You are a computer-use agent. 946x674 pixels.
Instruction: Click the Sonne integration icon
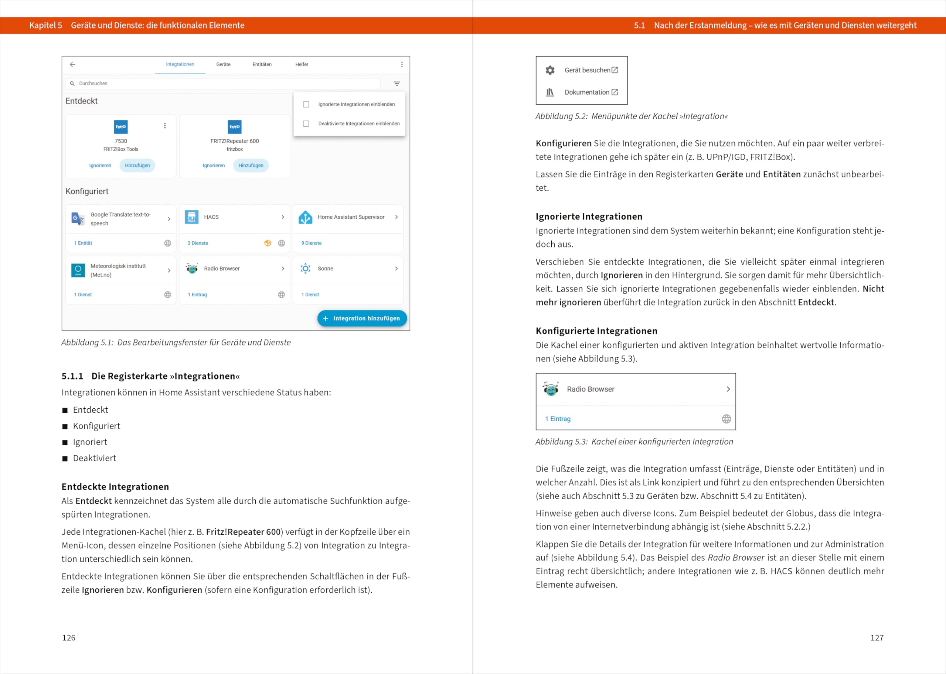point(305,269)
